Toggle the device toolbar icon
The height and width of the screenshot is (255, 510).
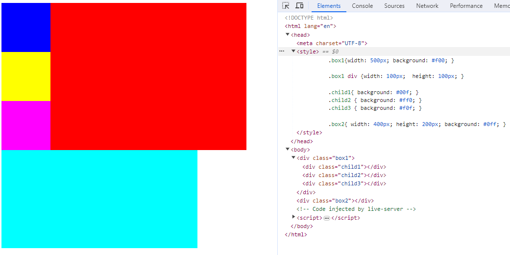pos(299,5)
